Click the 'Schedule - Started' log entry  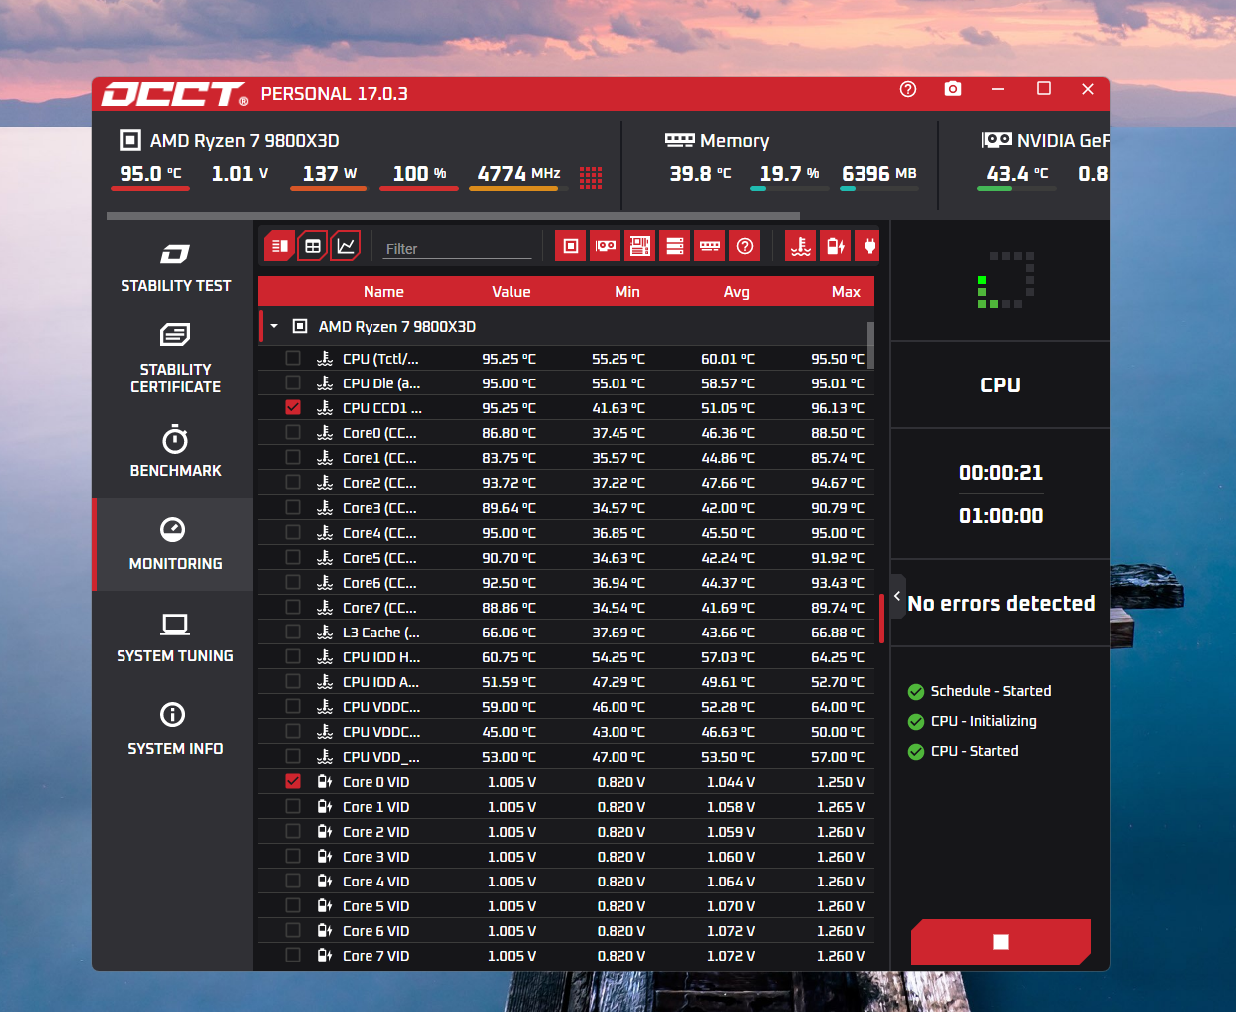[x=990, y=691]
